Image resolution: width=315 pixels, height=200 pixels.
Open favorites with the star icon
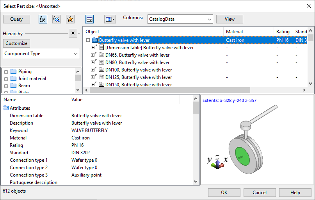[x=70, y=19]
